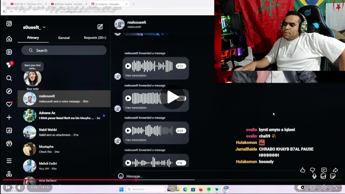The width and height of the screenshot is (345, 194).
Task: Open the Requests (20+) tab
Action: tap(95, 38)
